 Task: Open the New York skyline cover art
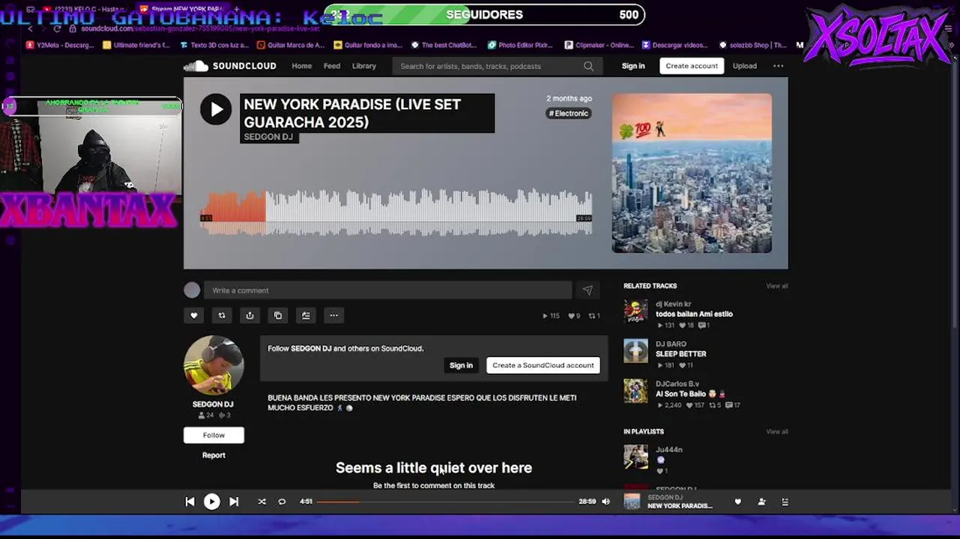point(692,173)
